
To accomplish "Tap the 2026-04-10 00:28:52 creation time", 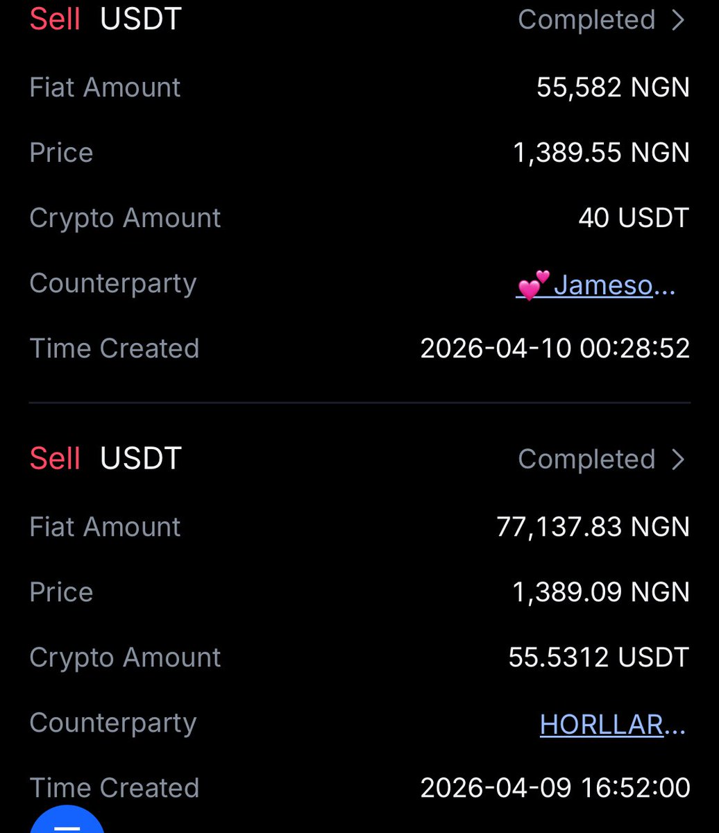I will 555,348.
